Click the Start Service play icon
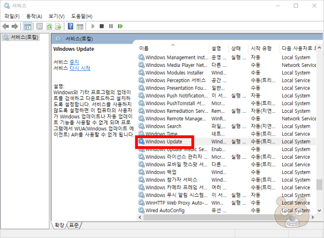 pyautogui.click(x=93, y=26)
